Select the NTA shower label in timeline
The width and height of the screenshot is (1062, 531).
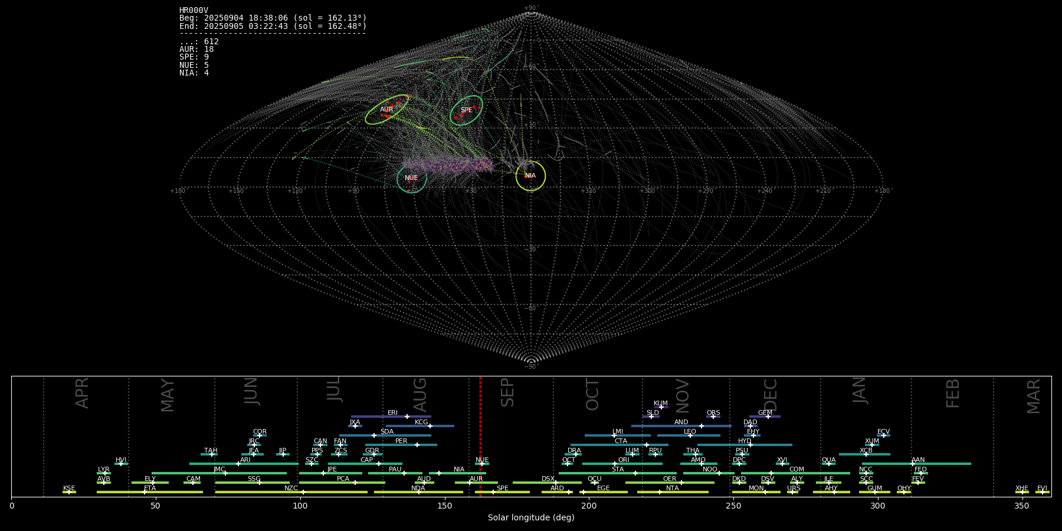[672, 489]
